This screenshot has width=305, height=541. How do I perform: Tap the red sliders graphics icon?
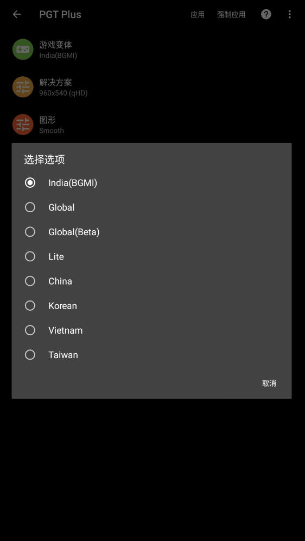click(x=23, y=125)
